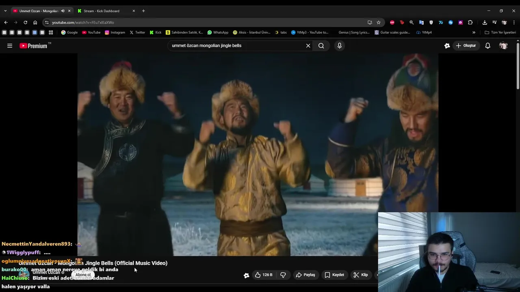Open the YtMp3 - YouTube to bookmark
The height and width of the screenshot is (292, 520).
pyautogui.click(x=310, y=32)
